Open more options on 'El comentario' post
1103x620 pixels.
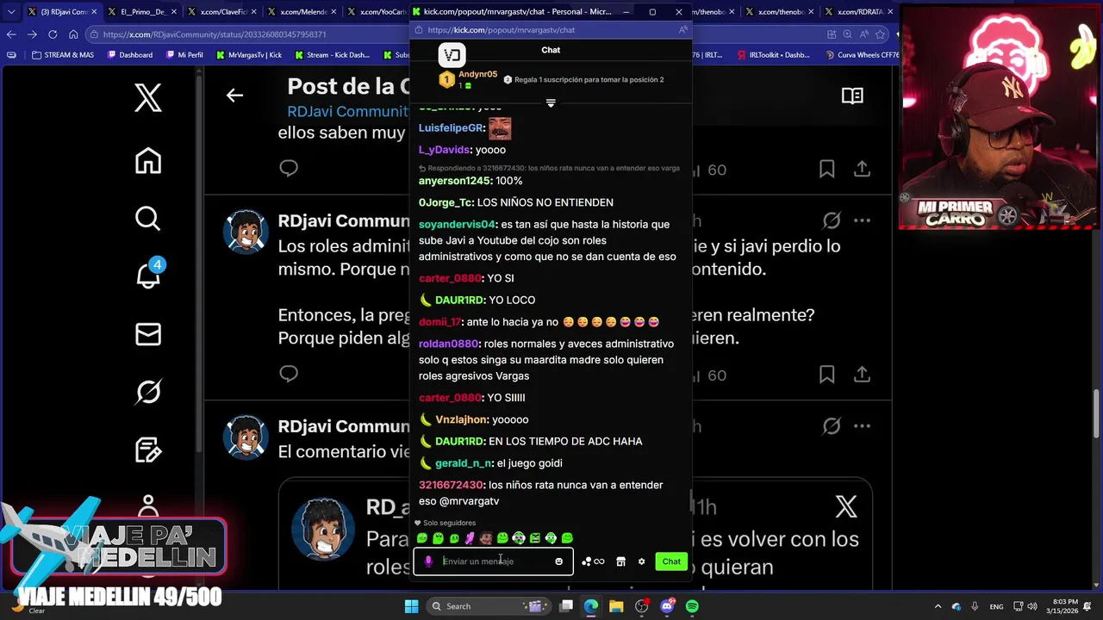tap(863, 425)
